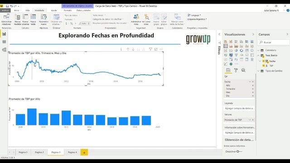Click the Leyenda add-fields well
The height and width of the screenshot is (163, 290).
point(239,109)
